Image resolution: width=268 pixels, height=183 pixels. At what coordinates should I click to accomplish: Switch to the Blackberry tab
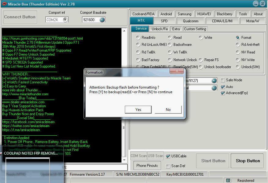pyautogui.click(x=225, y=14)
